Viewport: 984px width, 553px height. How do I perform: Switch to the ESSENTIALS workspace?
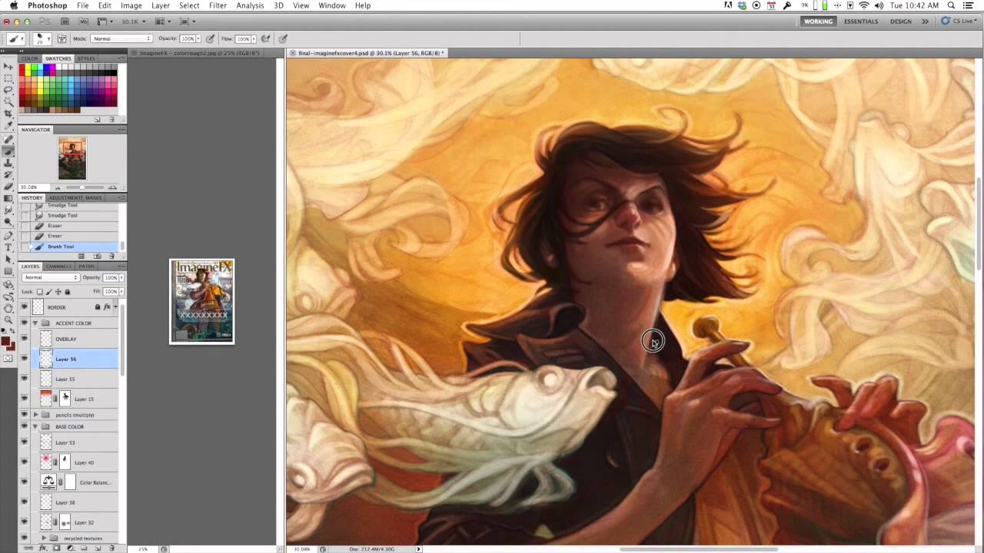[861, 22]
